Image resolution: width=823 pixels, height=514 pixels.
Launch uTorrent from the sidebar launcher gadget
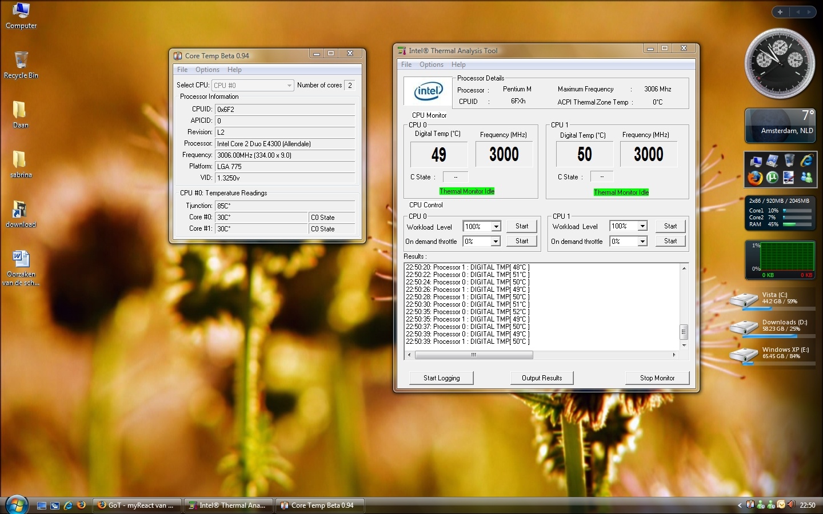pyautogui.click(x=772, y=178)
